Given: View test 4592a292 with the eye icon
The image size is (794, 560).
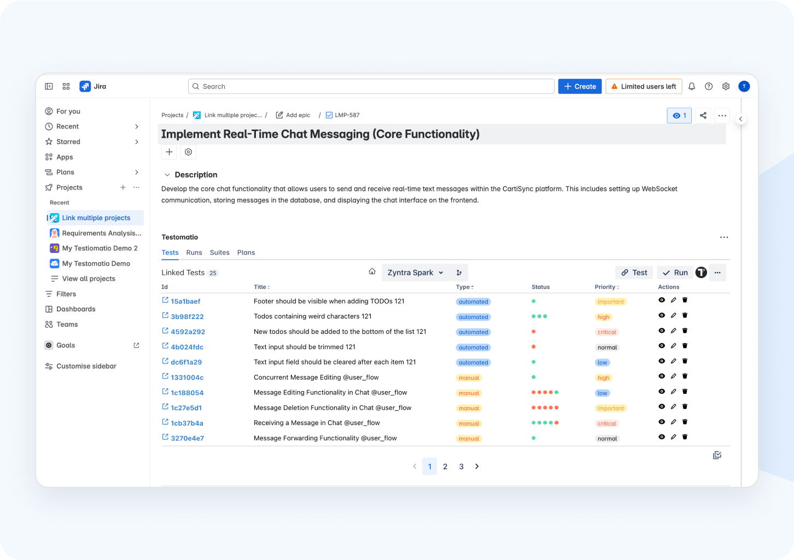Looking at the screenshot, I should (x=662, y=331).
